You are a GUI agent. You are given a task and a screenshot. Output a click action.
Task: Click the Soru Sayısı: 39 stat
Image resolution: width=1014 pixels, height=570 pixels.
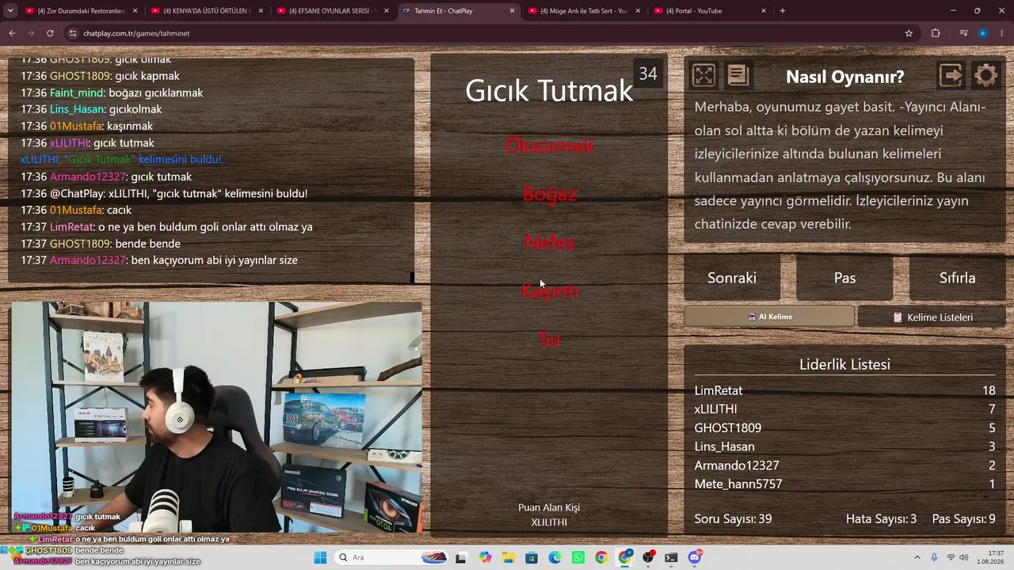(x=733, y=519)
